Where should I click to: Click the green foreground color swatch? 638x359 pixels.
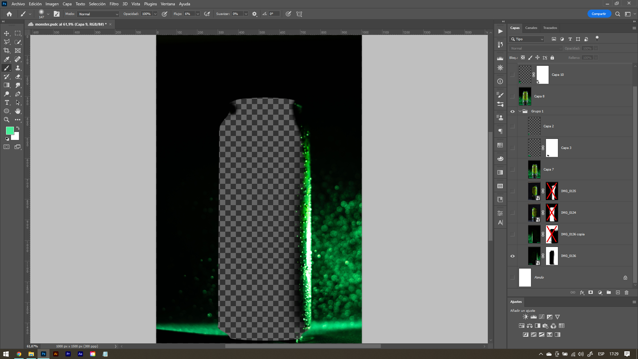[x=10, y=130]
